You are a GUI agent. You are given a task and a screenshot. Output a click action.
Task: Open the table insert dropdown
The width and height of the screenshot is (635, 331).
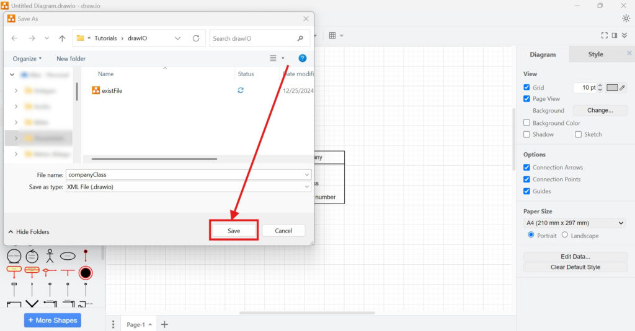coord(335,36)
